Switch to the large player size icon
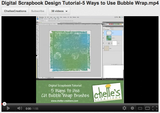This screenshot has width=160, height=113. click(x=147, y=108)
